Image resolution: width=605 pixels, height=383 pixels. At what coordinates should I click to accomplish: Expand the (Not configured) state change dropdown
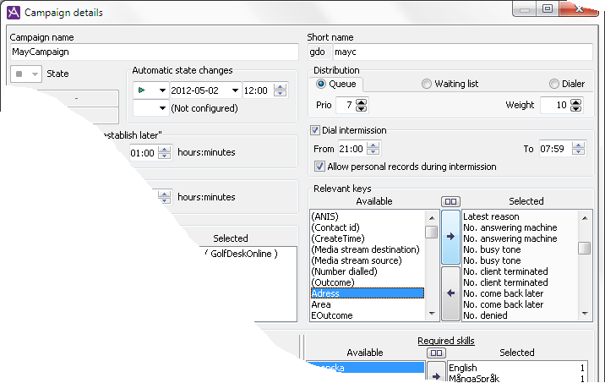point(162,108)
